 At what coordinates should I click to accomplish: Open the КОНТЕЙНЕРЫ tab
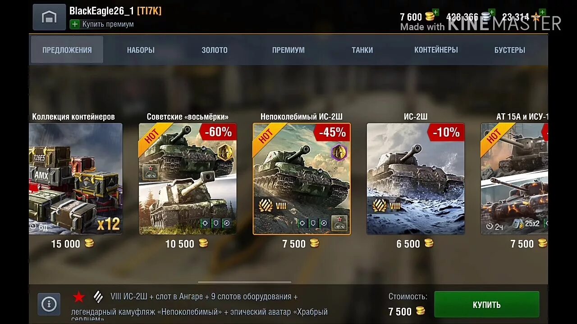point(436,50)
